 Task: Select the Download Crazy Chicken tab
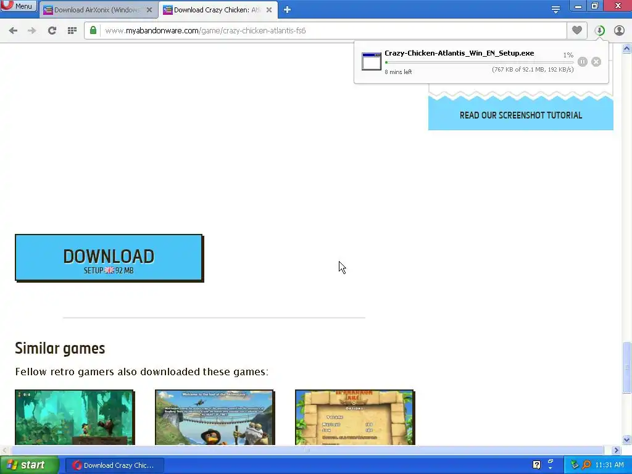tap(218, 10)
